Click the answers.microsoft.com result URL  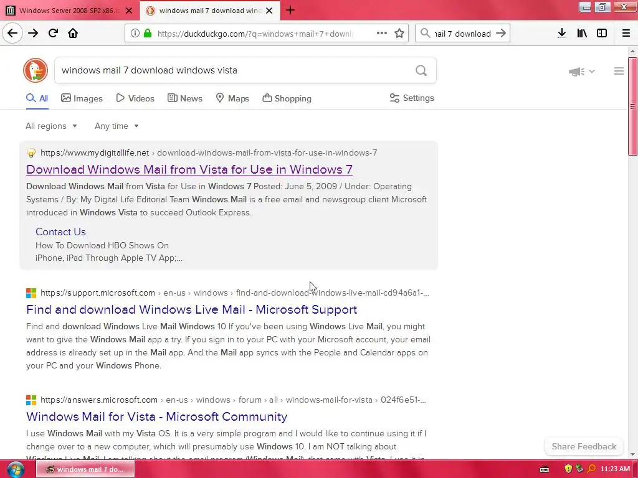(x=233, y=400)
